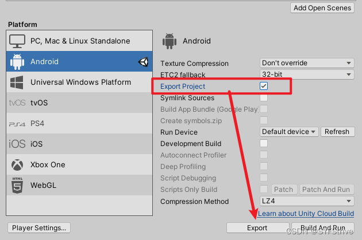Viewport: 362px width, 240px height.
Task: Choose the tvOS platform label
Action: point(39,103)
